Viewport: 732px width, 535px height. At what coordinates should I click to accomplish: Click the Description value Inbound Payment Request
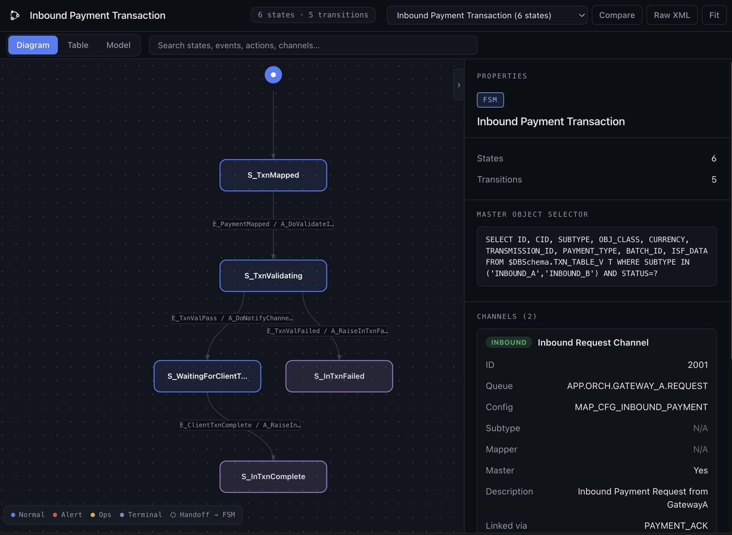click(642, 498)
